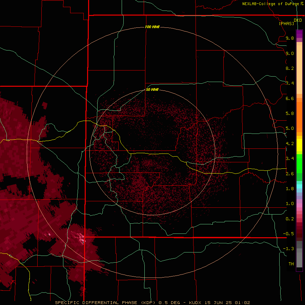Image resolution: width=305 pixels, height=305 pixels.
Task: Select the 1.0 scale label
Action: 290,204
